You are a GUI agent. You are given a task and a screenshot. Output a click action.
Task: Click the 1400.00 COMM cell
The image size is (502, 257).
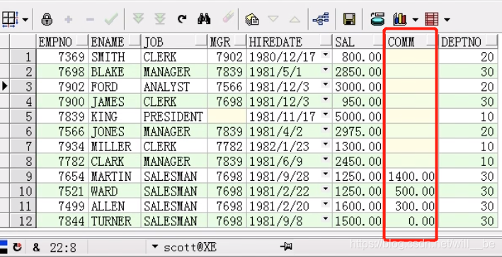pyautogui.click(x=411, y=177)
